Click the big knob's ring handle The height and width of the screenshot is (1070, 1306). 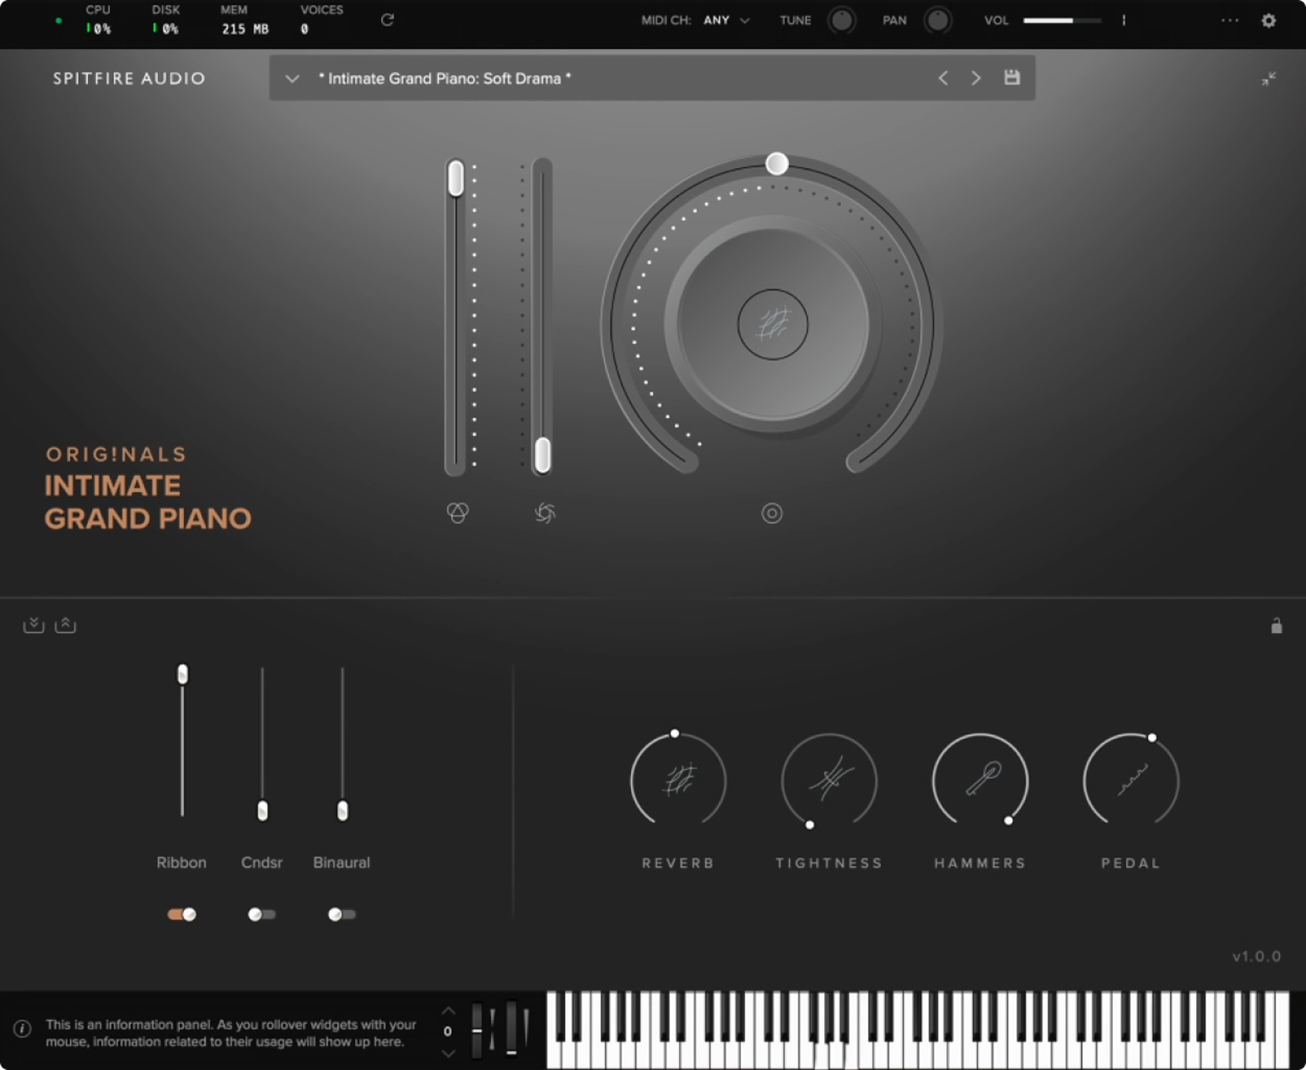[777, 164]
